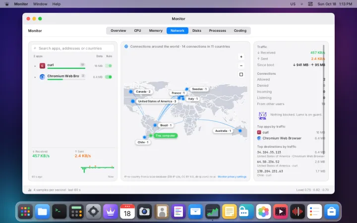Select the Canada · 2 map label
Viewport: 357px width, 223px height.
point(143,92)
